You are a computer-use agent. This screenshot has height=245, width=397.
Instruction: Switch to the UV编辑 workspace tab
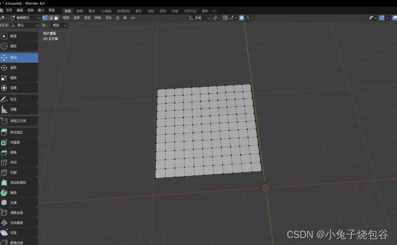click(x=106, y=11)
